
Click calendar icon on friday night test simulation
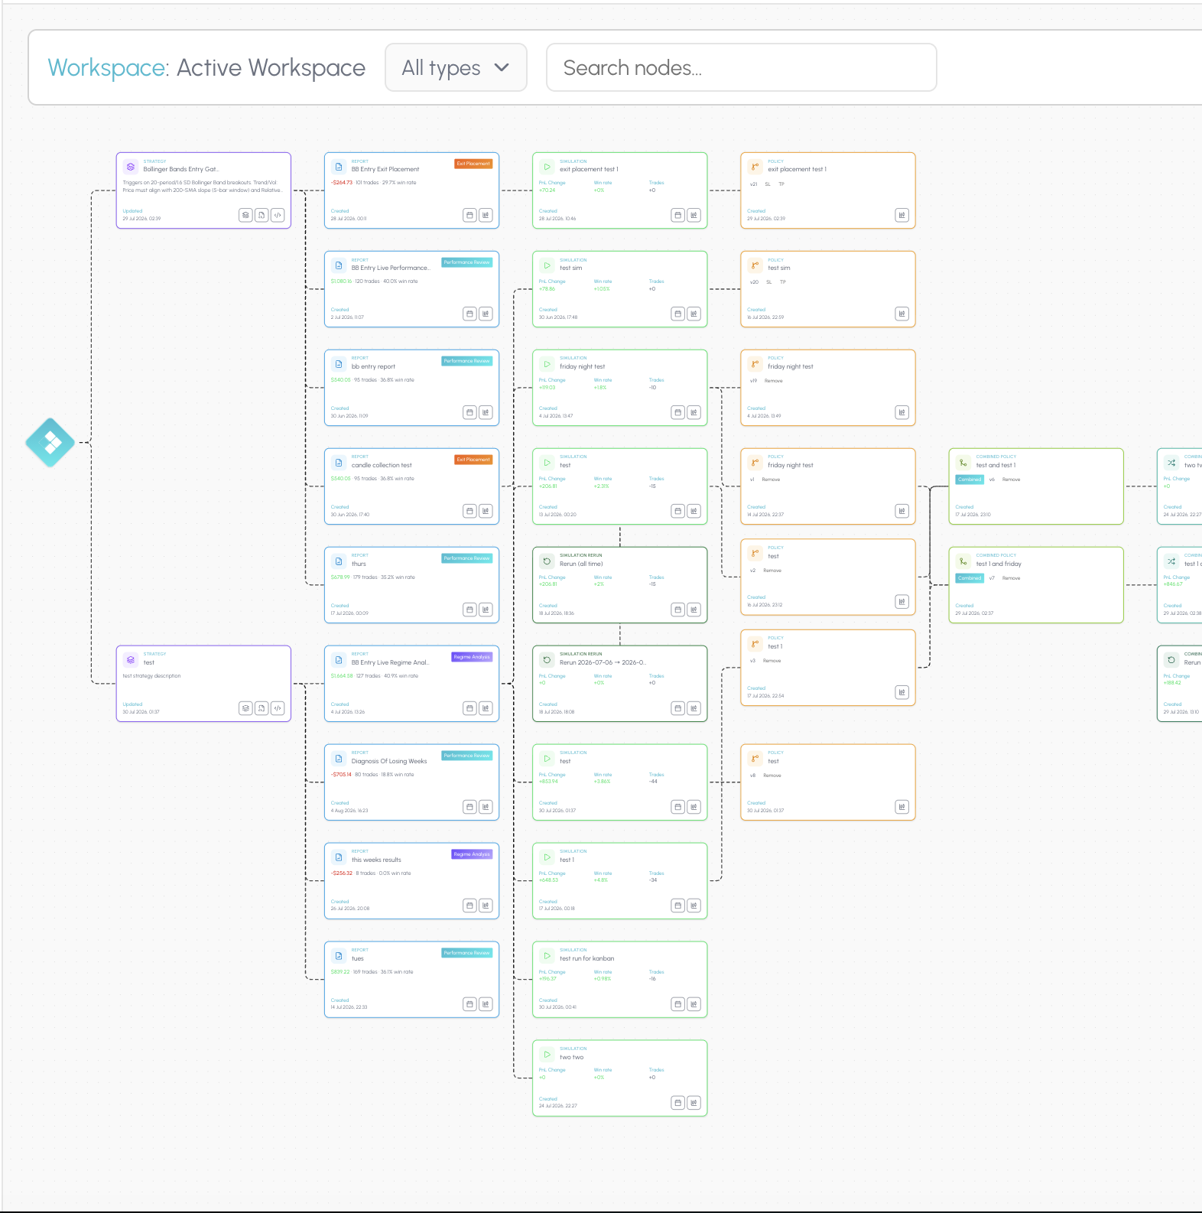pyautogui.click(x=677, y=412)
